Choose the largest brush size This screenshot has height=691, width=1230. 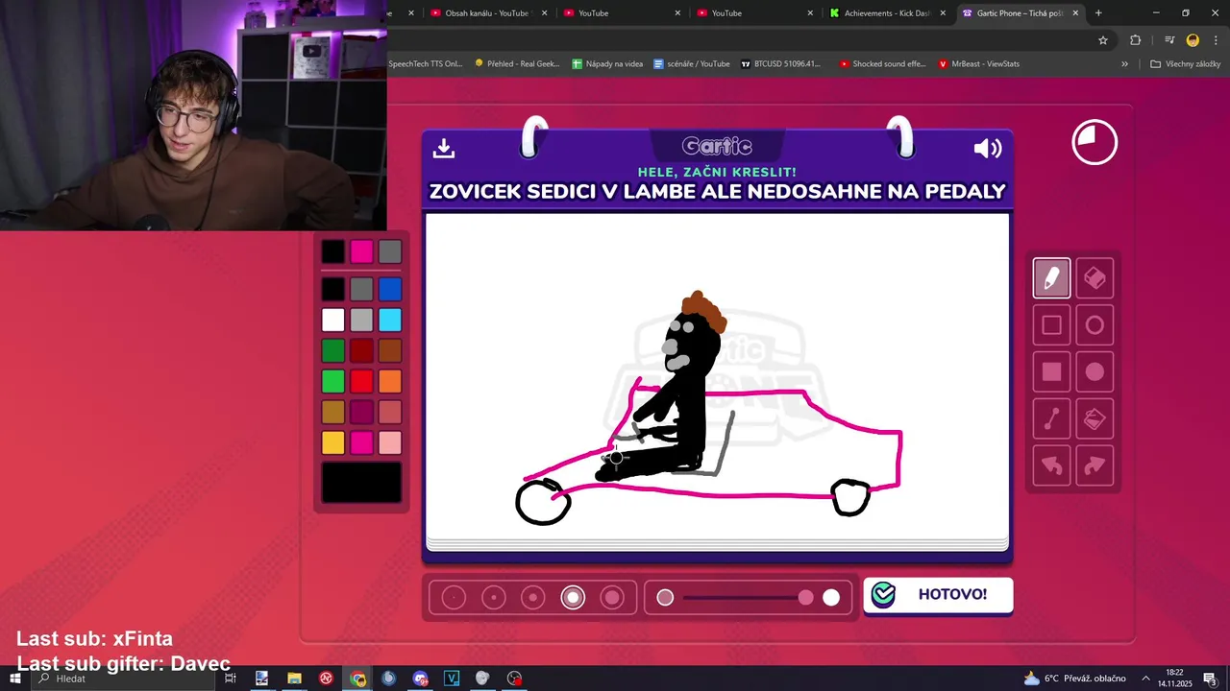point(612,598)
